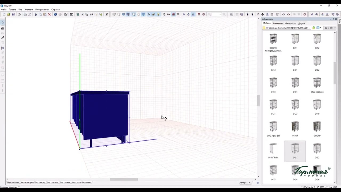Click the eye visibility icon in toolbar
341x192 pixels.
point(178,14)
